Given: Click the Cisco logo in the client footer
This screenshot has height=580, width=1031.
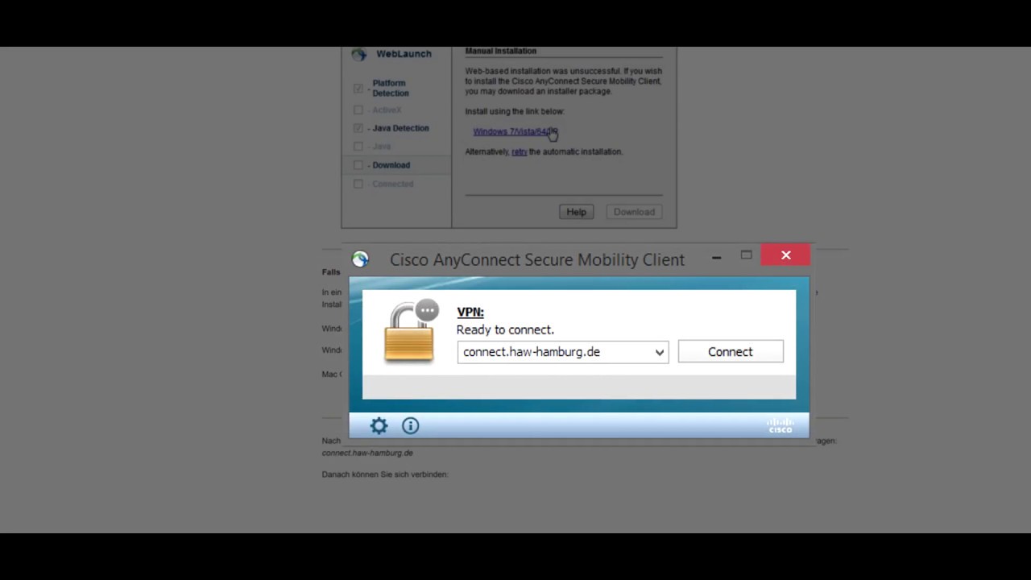Looking at the screenshot, I should [780, 425].
